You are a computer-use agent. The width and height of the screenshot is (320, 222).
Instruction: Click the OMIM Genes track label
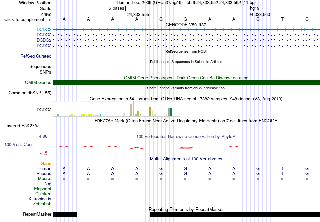[38, 82]
